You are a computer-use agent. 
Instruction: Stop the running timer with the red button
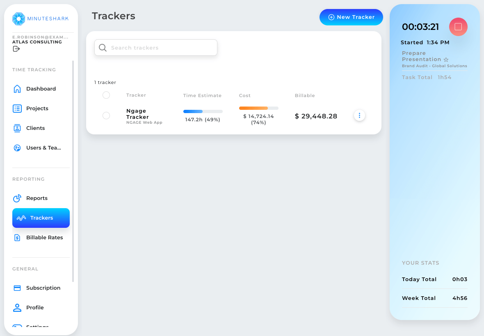coord(458,27)
